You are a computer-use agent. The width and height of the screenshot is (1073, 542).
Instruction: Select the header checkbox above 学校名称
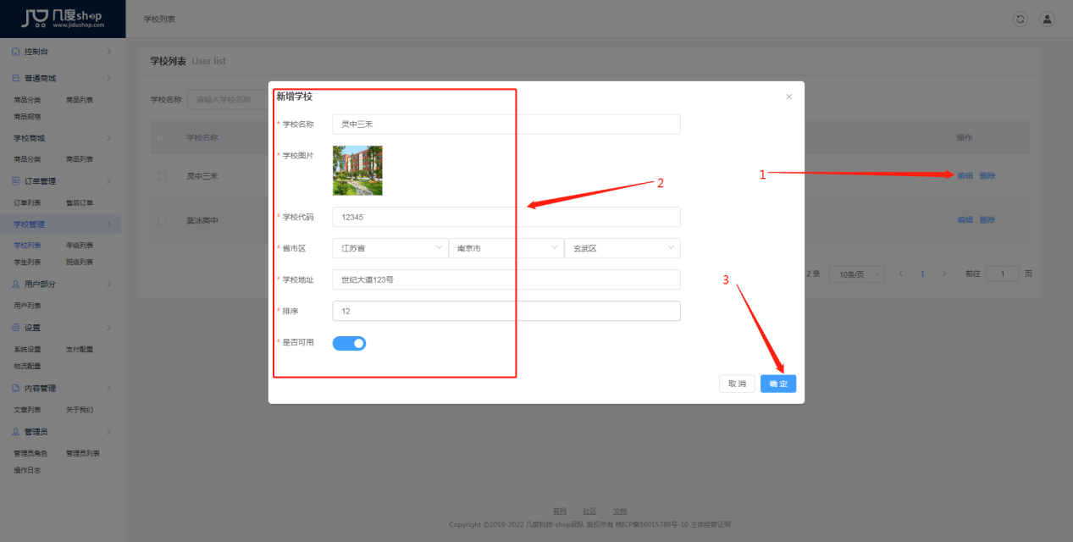(161, 136)
